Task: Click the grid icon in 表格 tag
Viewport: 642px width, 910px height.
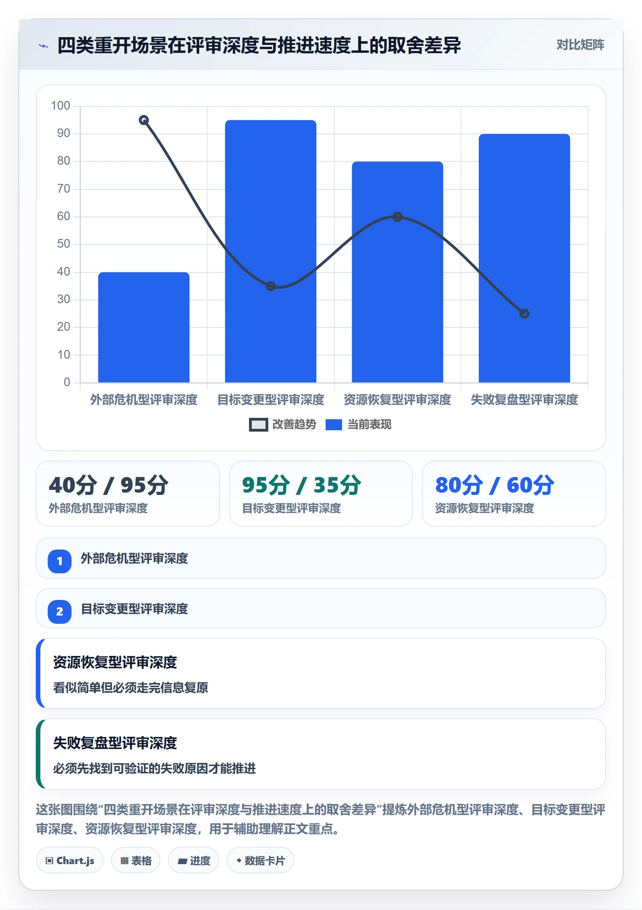Action: pyautogui.click(x=124, y=861)
